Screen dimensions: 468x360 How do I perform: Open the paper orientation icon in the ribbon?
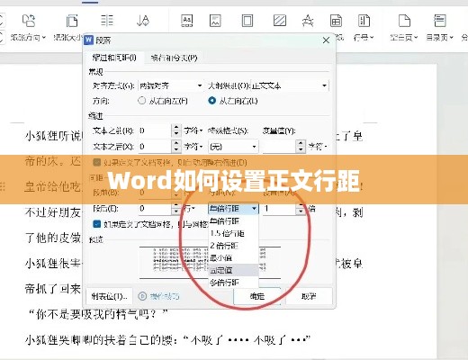click(29, 21)
